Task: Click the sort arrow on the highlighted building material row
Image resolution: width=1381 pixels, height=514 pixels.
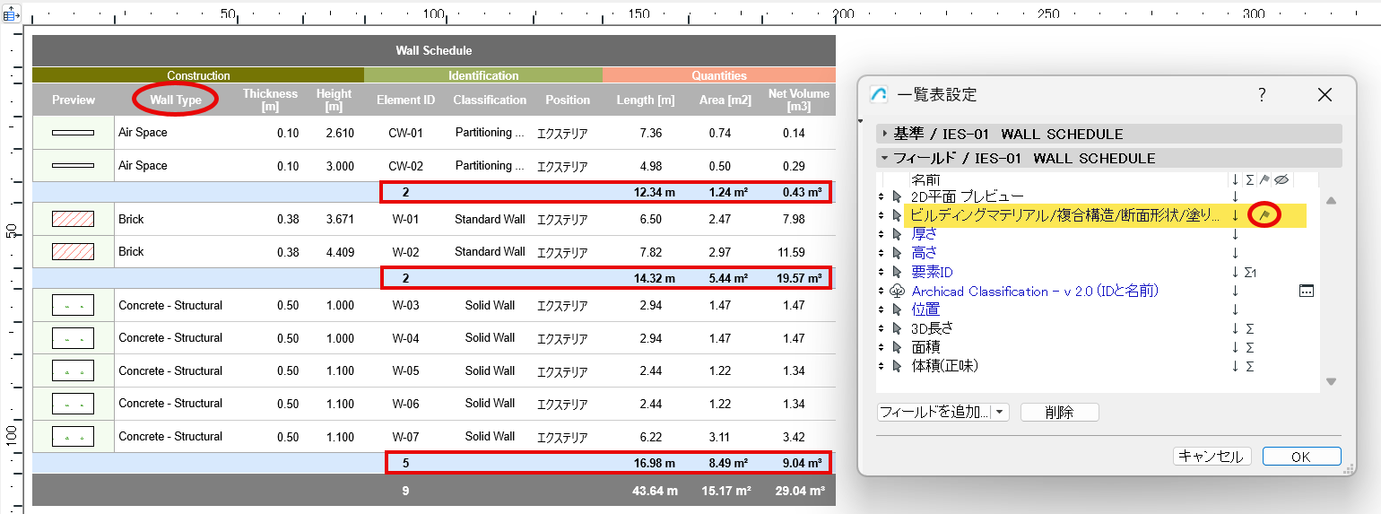Action: click(1235, 215)
